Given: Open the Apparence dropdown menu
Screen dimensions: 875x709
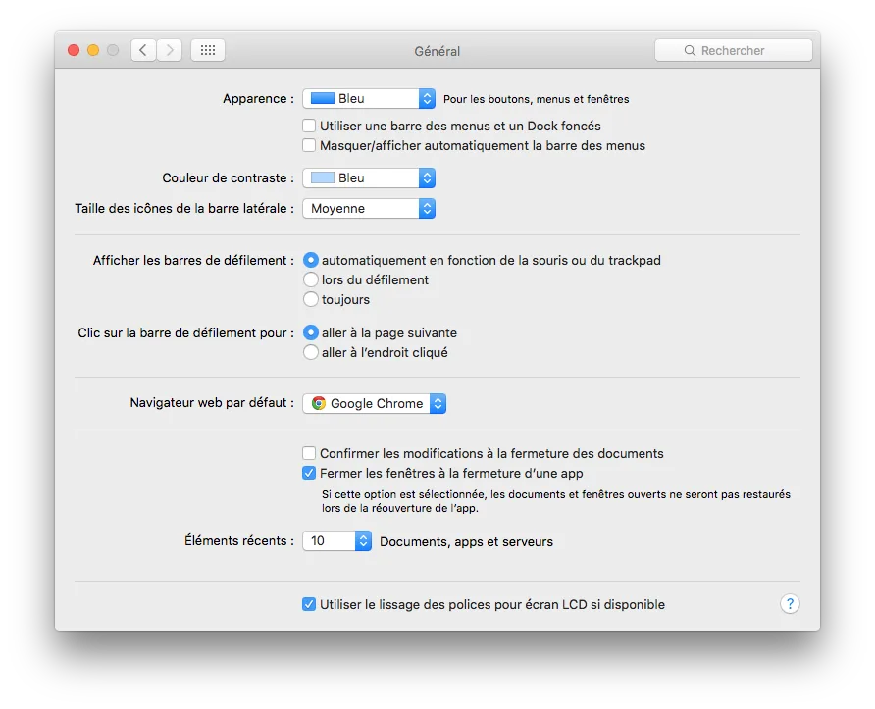Looking at the screenshot, I should click(x=426, y=98).
